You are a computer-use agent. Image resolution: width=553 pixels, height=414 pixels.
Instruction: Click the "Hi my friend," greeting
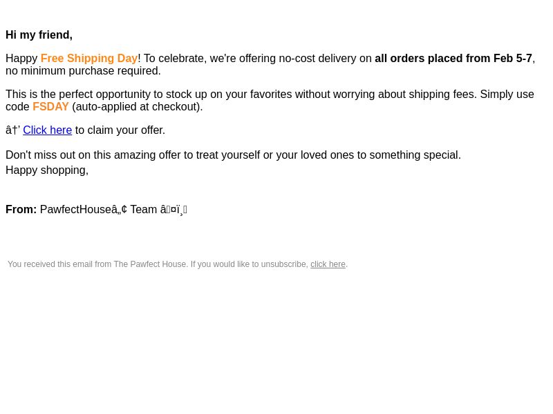coord(39,35)
